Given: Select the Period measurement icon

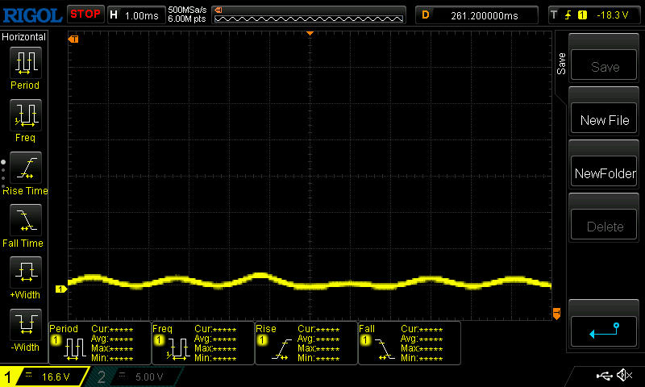Looking at the screenshot, I should 25,63.
